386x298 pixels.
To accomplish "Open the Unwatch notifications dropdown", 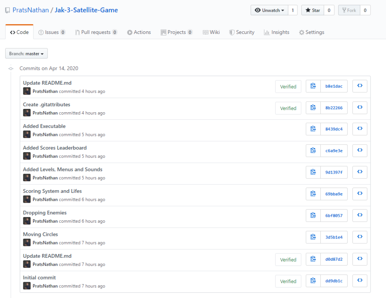I will tap(269, 10).
